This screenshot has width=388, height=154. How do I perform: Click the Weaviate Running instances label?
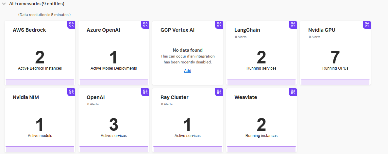[261, 136]
